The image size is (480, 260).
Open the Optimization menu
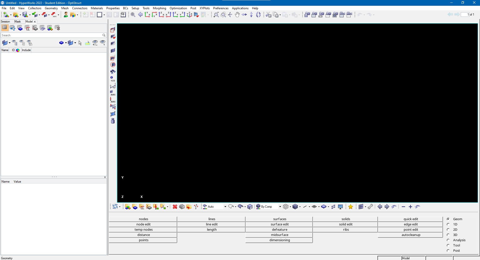tap(178, 8)
